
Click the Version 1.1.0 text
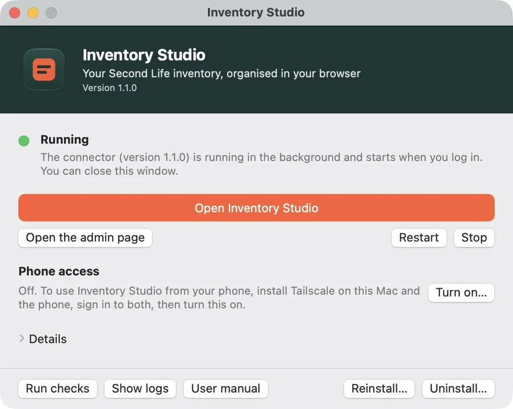109,88
